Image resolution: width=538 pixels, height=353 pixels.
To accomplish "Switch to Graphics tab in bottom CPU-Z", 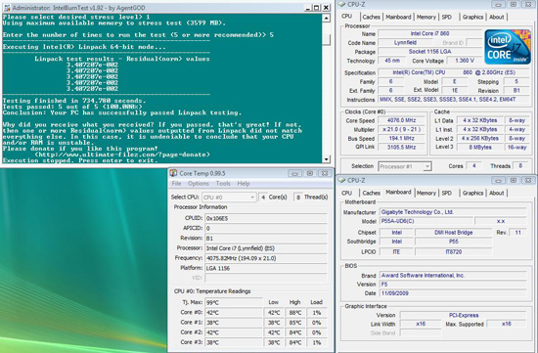I will (472, 193).
